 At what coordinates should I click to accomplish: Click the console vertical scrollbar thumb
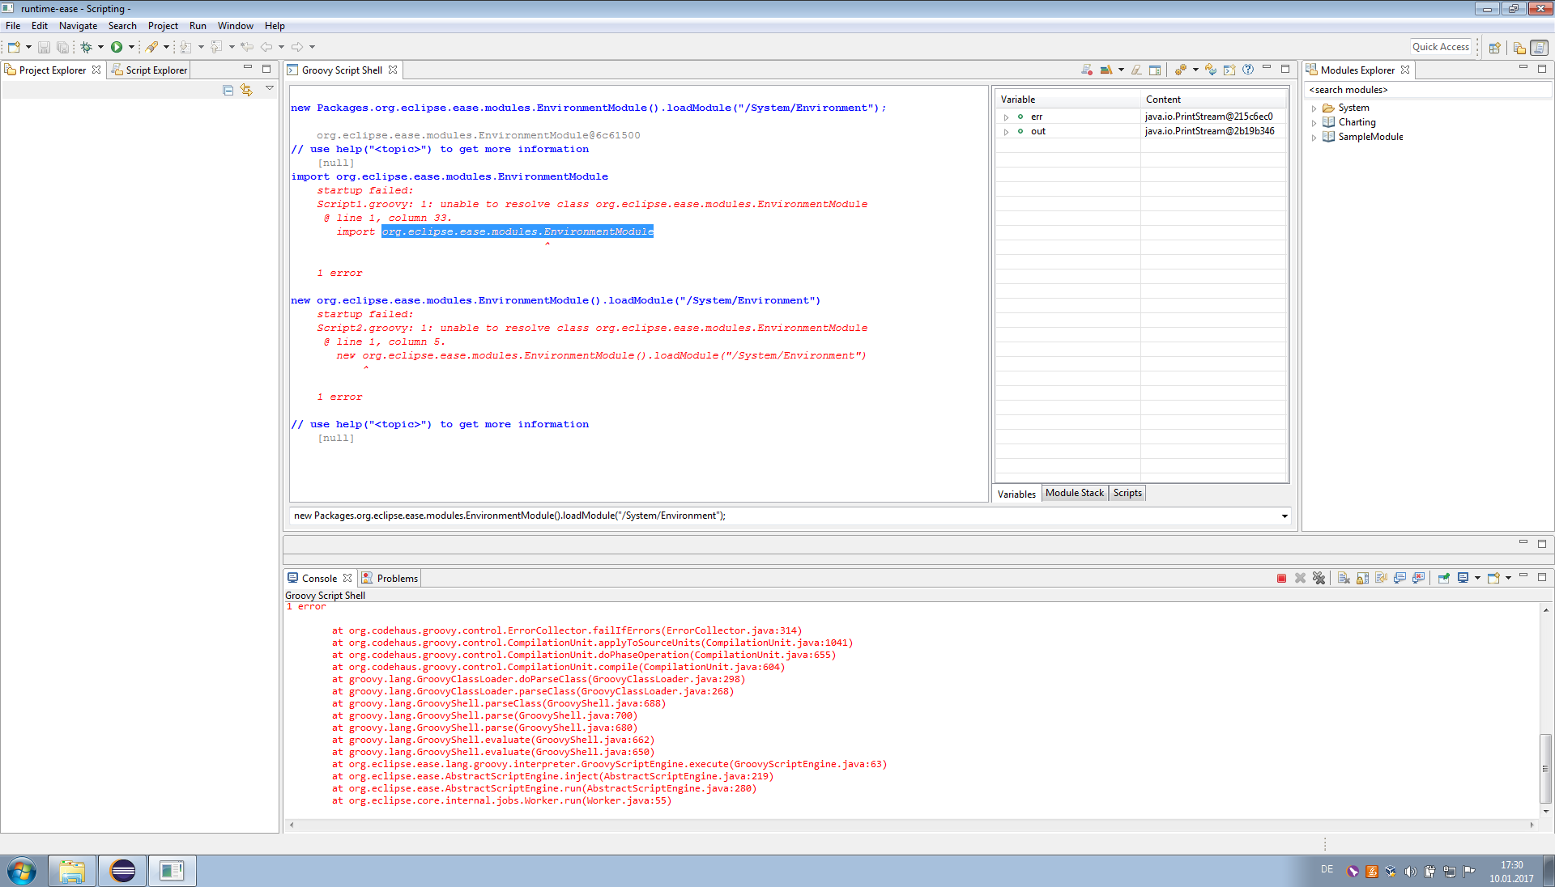(x=1545, y=768)
